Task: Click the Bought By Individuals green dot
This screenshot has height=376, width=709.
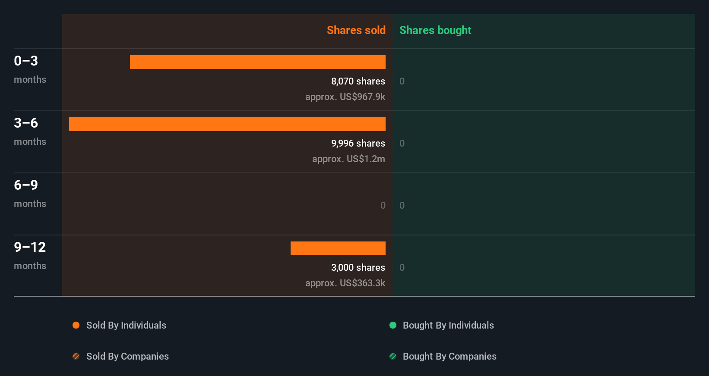Action: click(x=393, y=325)
